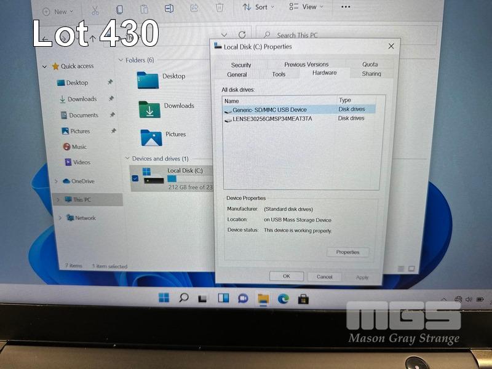Viewport: 492px width, 369px height.
Task: Click the Properties button in dialog
Action: (x=347, y=252)
